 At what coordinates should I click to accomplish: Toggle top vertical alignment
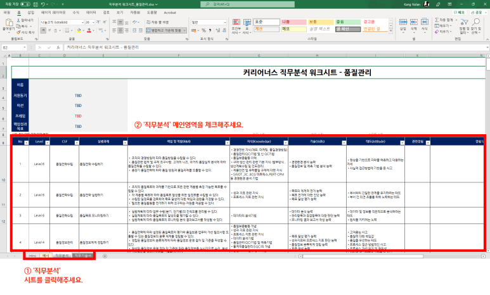pos(114,23)
